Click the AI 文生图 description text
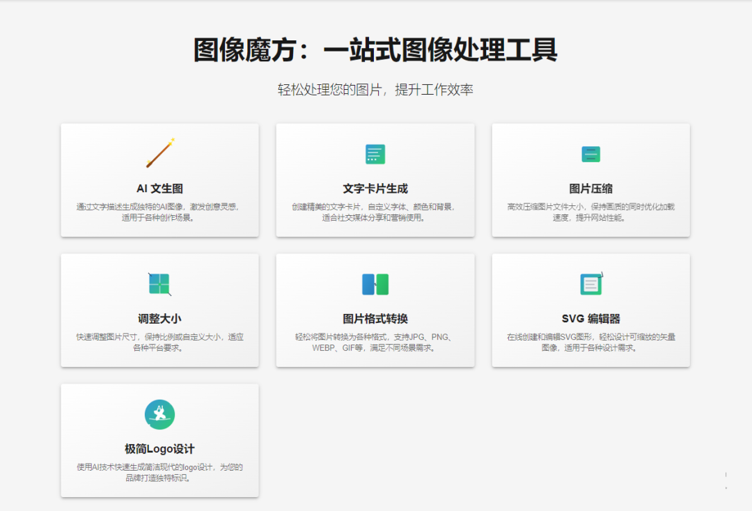752x511 pixels. [x=159, y=214]
